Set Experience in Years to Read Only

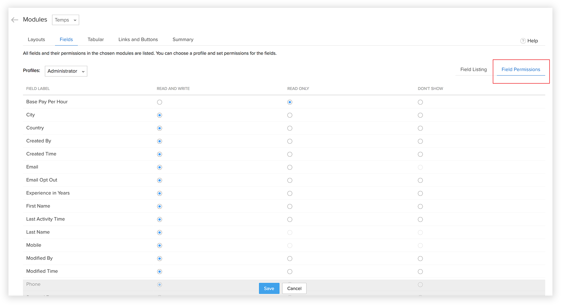click(x=290, y=193)
